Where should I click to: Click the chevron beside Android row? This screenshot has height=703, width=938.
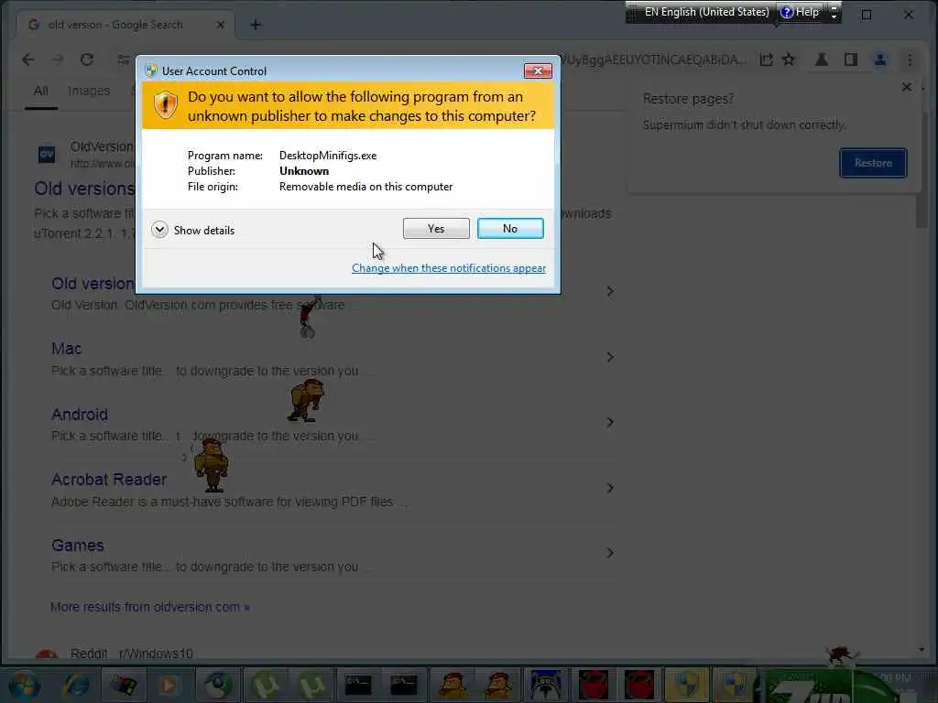click(610, 423)
